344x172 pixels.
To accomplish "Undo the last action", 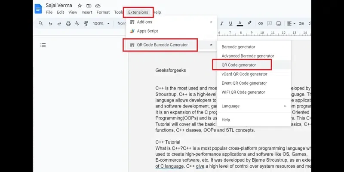I will pos(50,23).
